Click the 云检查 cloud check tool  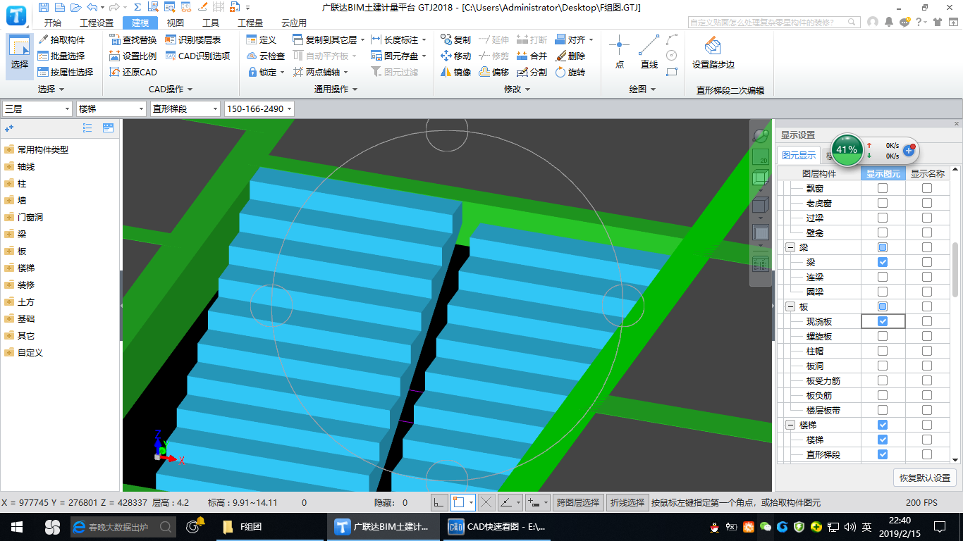(x=266, y=56)
